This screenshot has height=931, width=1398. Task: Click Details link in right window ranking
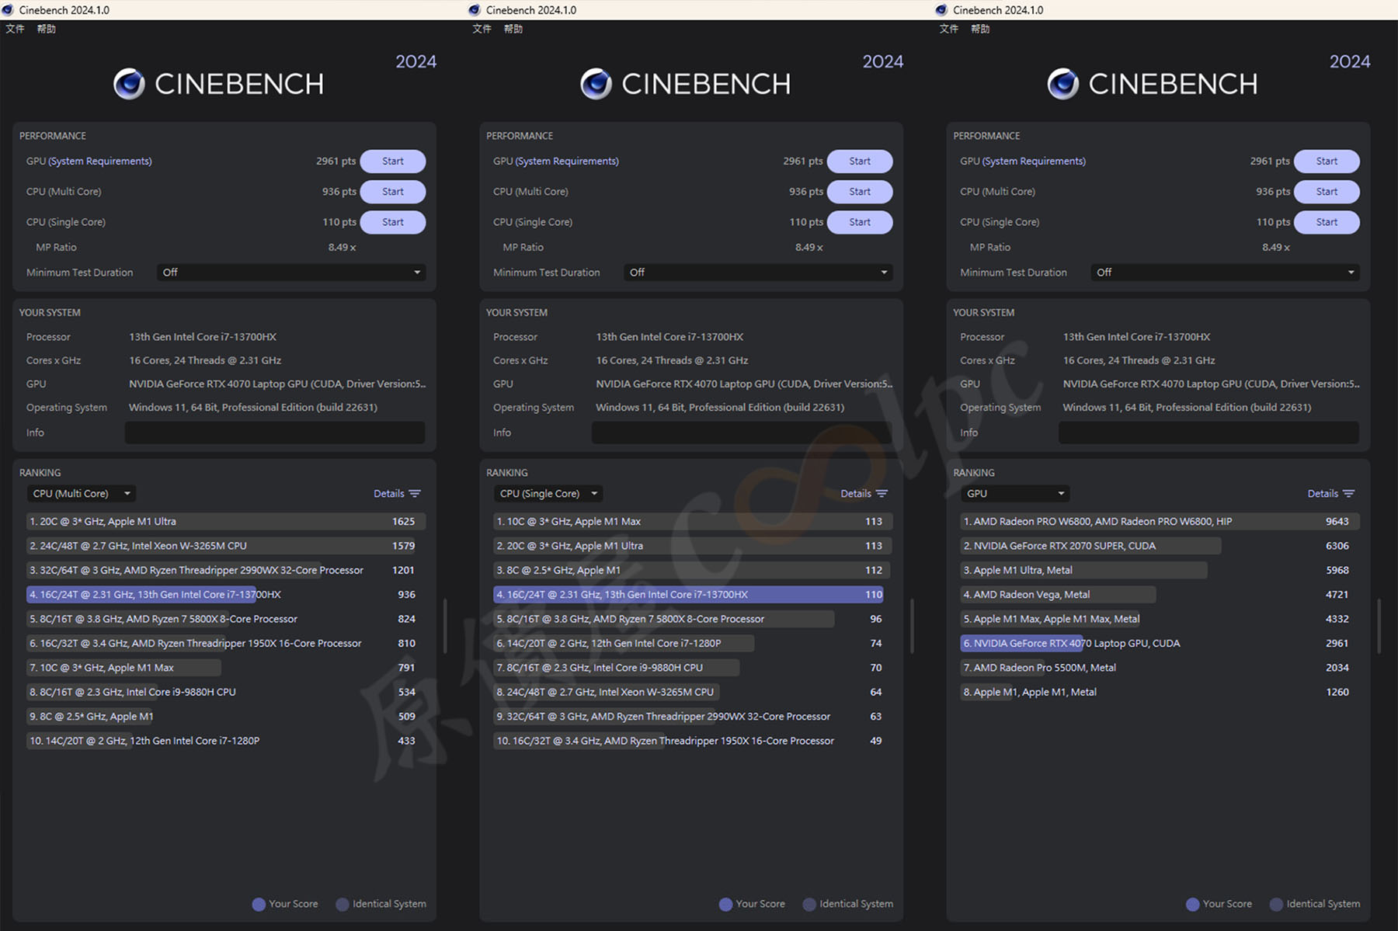pyautogui.click(x=1322, y=494)
